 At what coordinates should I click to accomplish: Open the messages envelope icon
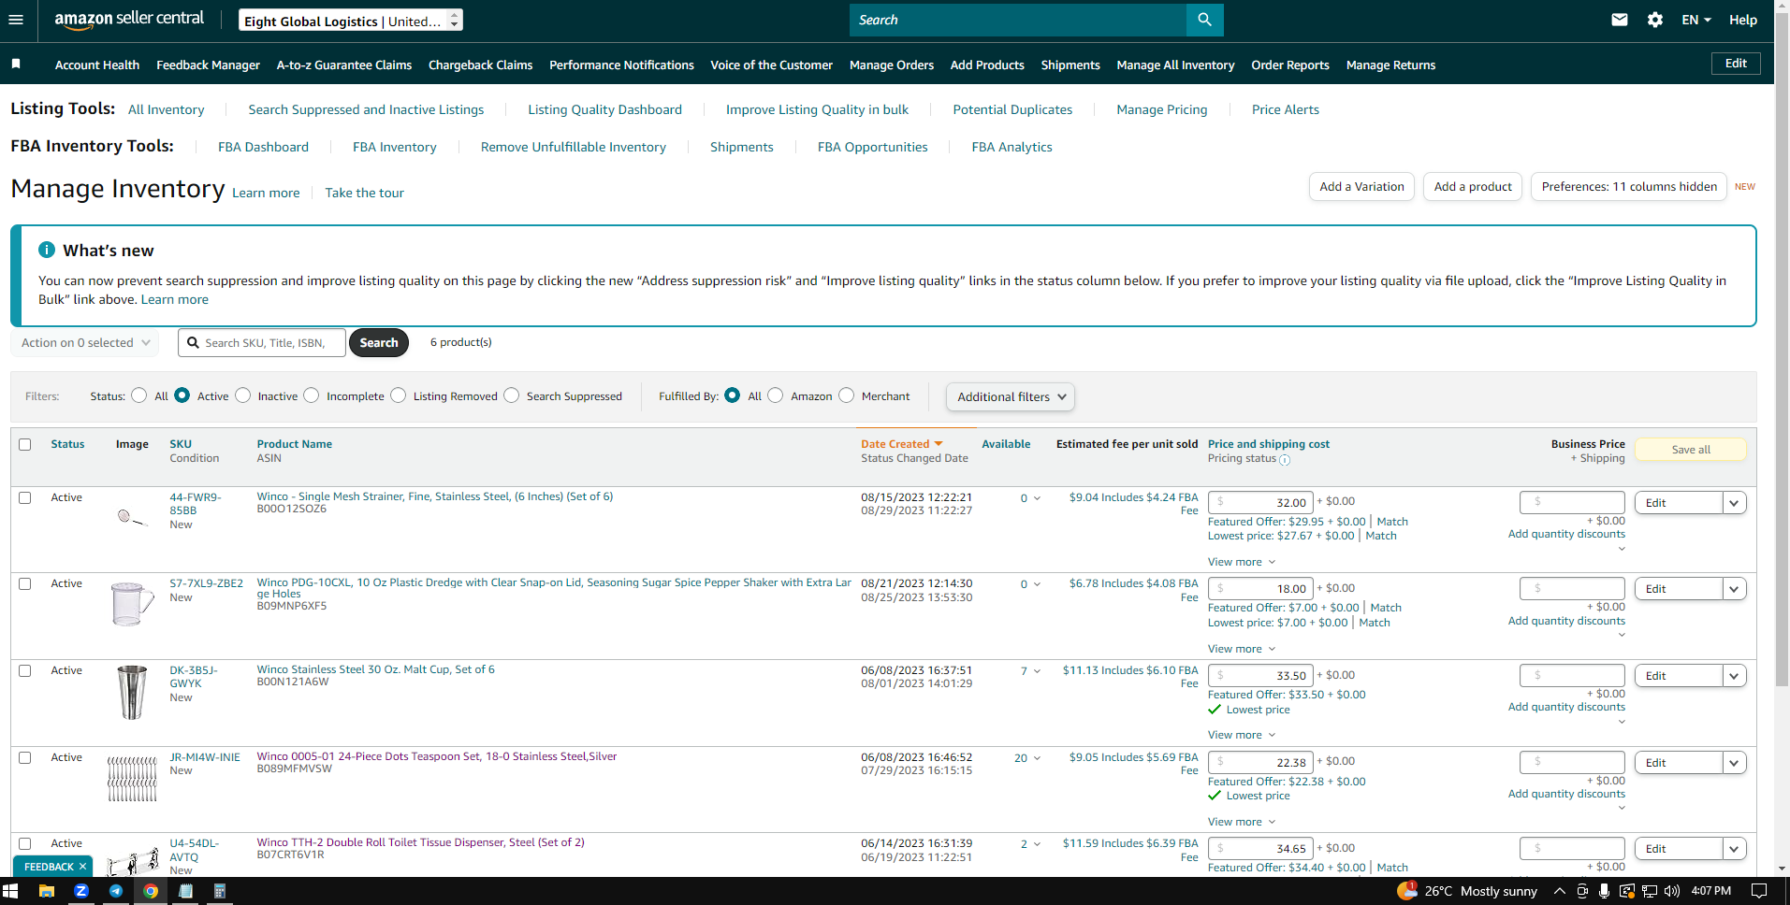pos(1620,20)
